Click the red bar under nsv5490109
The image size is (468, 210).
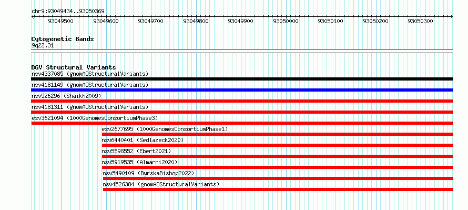tap(278, 178)
